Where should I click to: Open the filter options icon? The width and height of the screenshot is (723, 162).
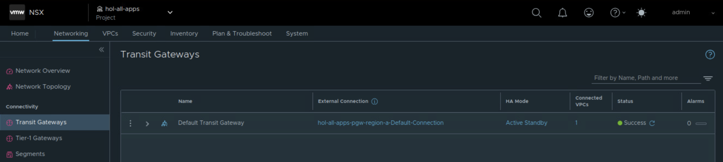708,78
